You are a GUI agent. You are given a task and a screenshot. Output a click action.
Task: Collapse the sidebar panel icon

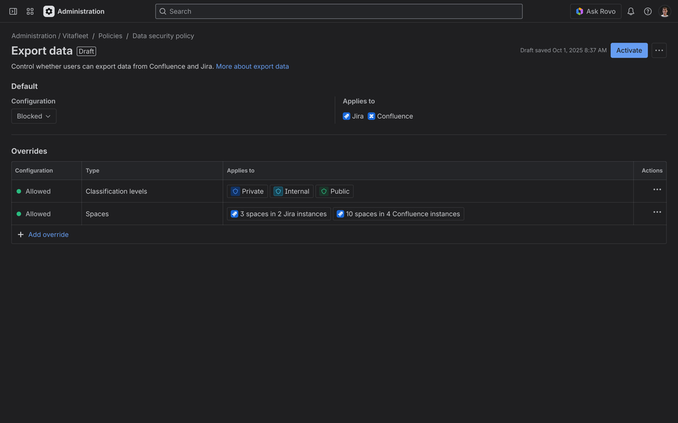coord(13,12)
